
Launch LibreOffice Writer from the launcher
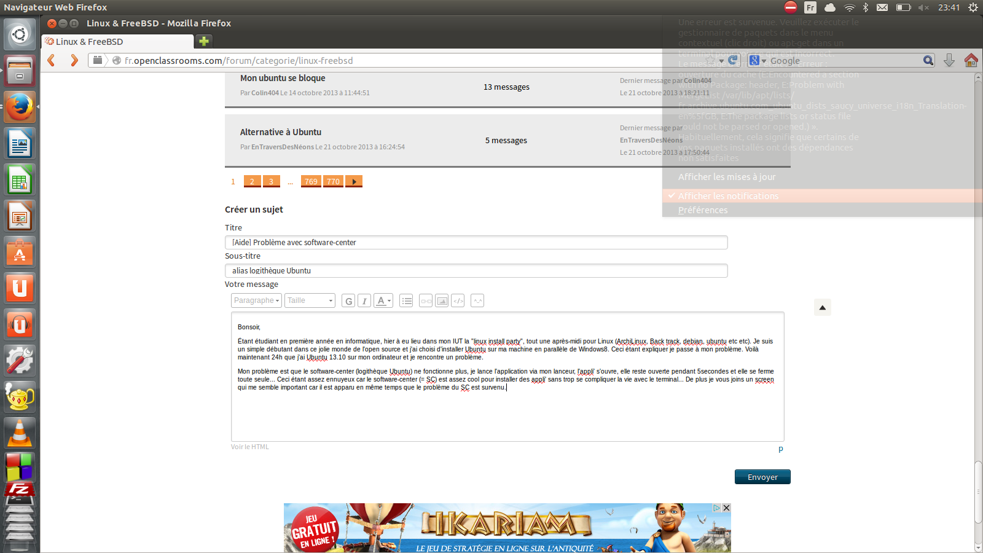click(20, 144)
